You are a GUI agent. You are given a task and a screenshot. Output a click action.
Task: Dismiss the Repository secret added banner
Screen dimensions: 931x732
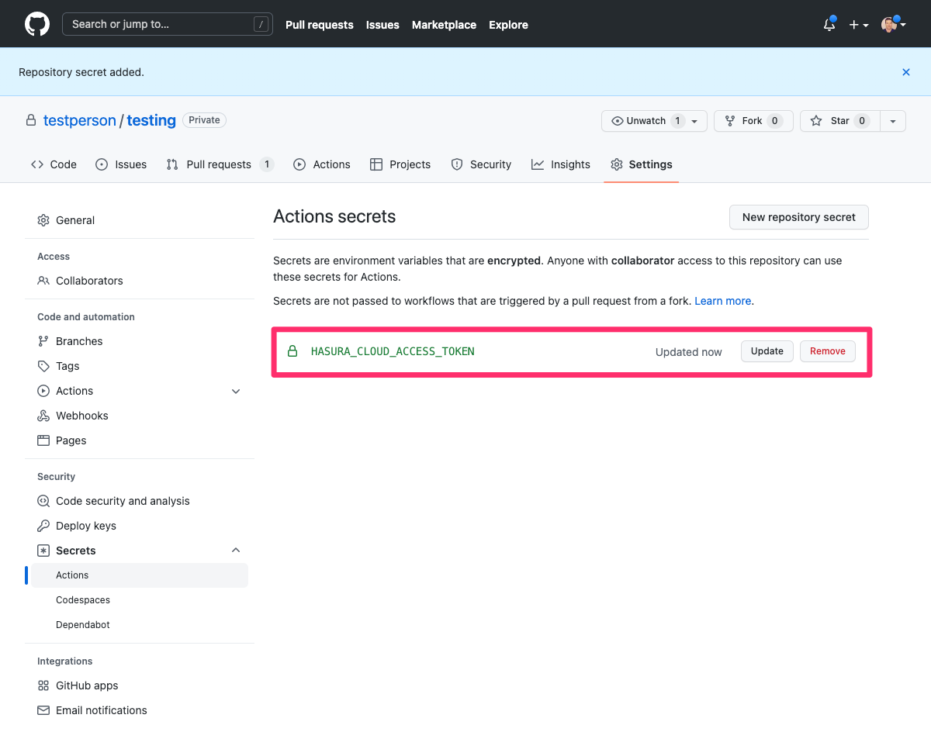905,72
